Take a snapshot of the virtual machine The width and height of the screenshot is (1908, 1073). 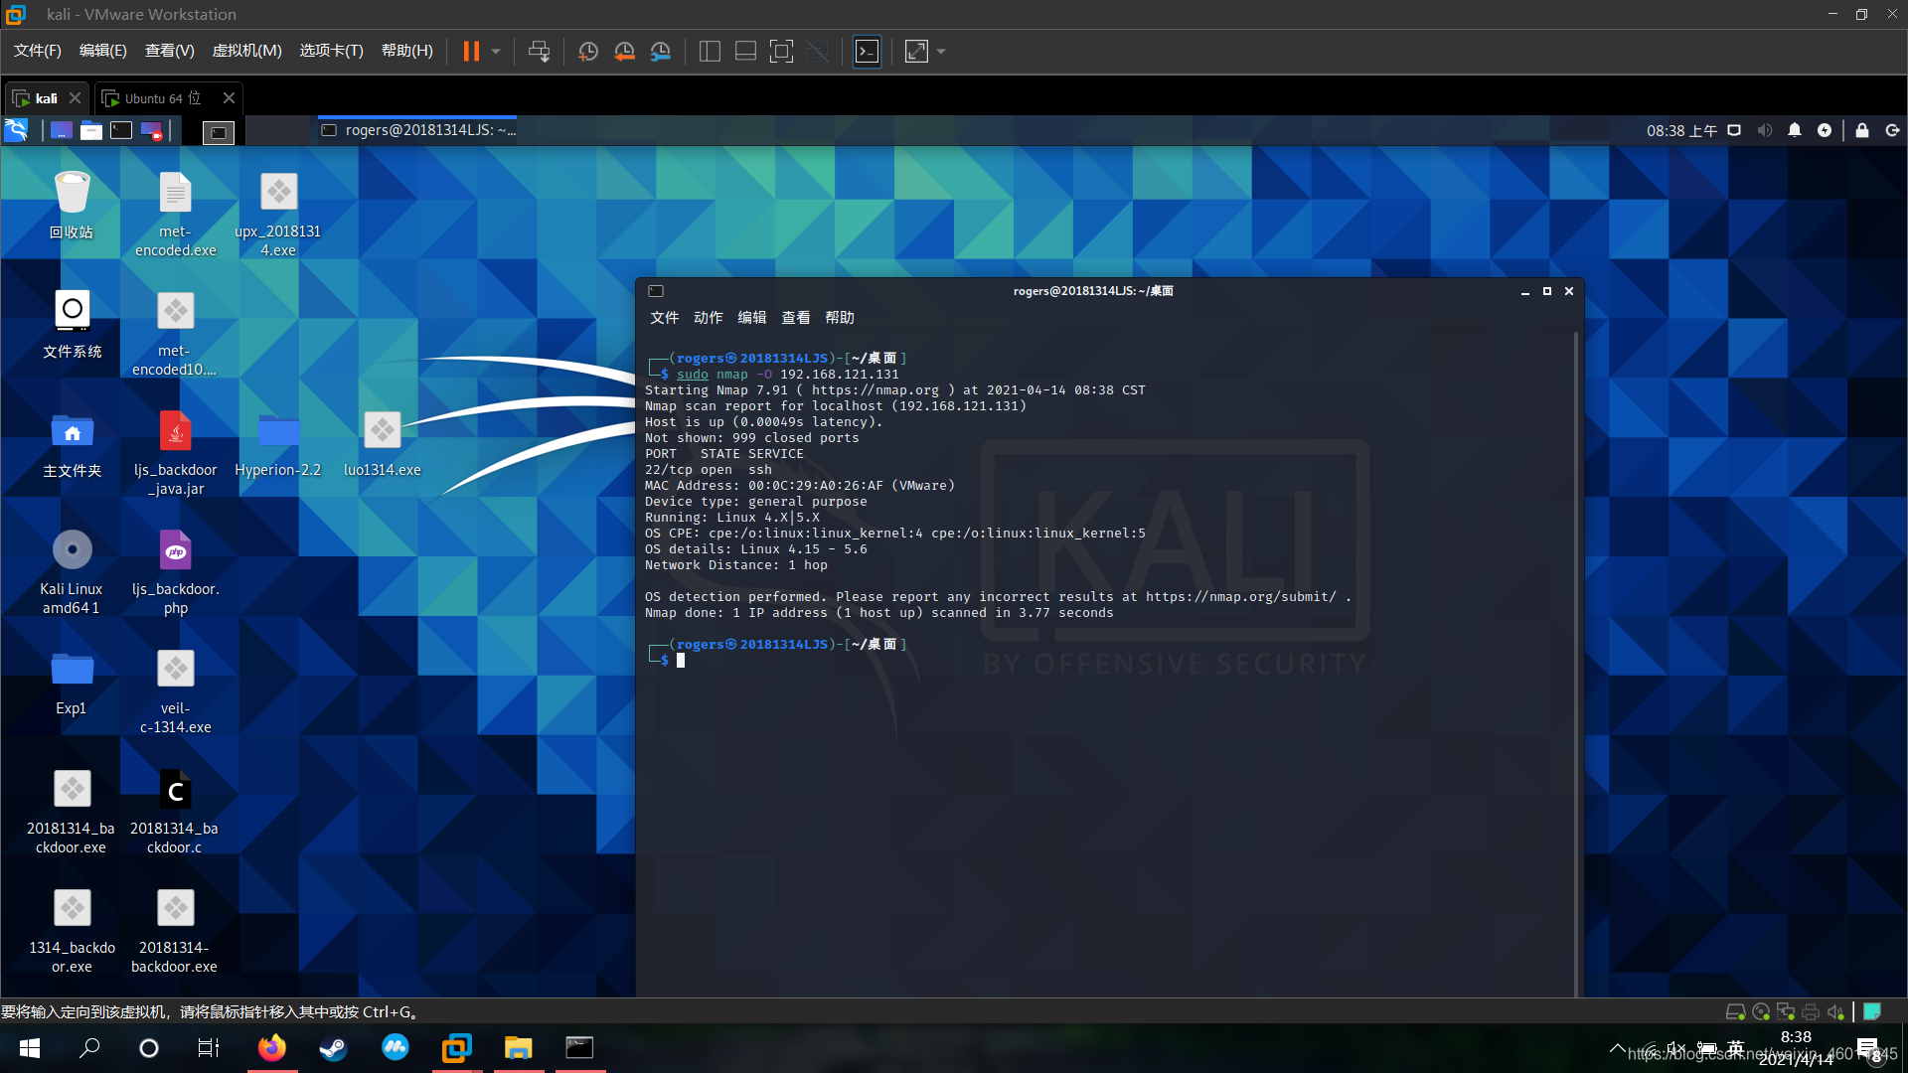(588, 52)
